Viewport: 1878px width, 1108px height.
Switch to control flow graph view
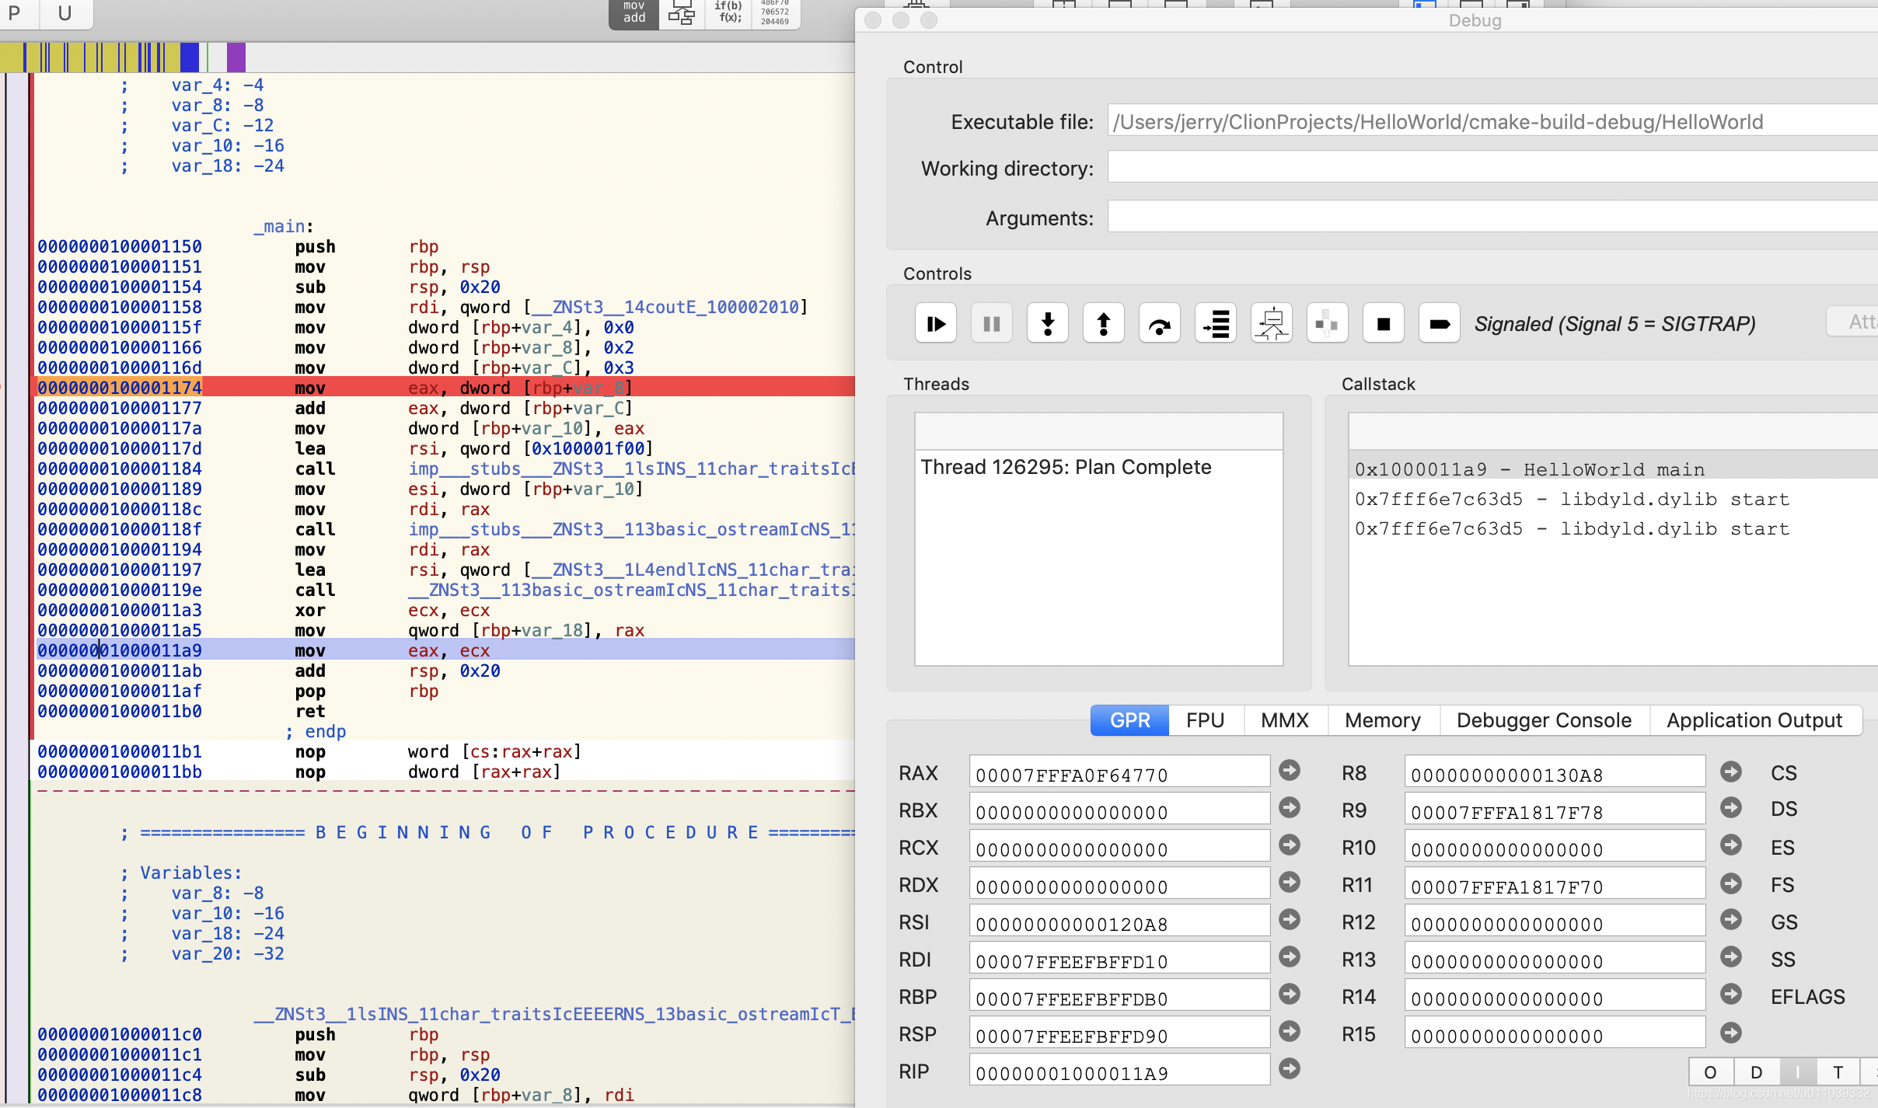(x=682, y=14)
